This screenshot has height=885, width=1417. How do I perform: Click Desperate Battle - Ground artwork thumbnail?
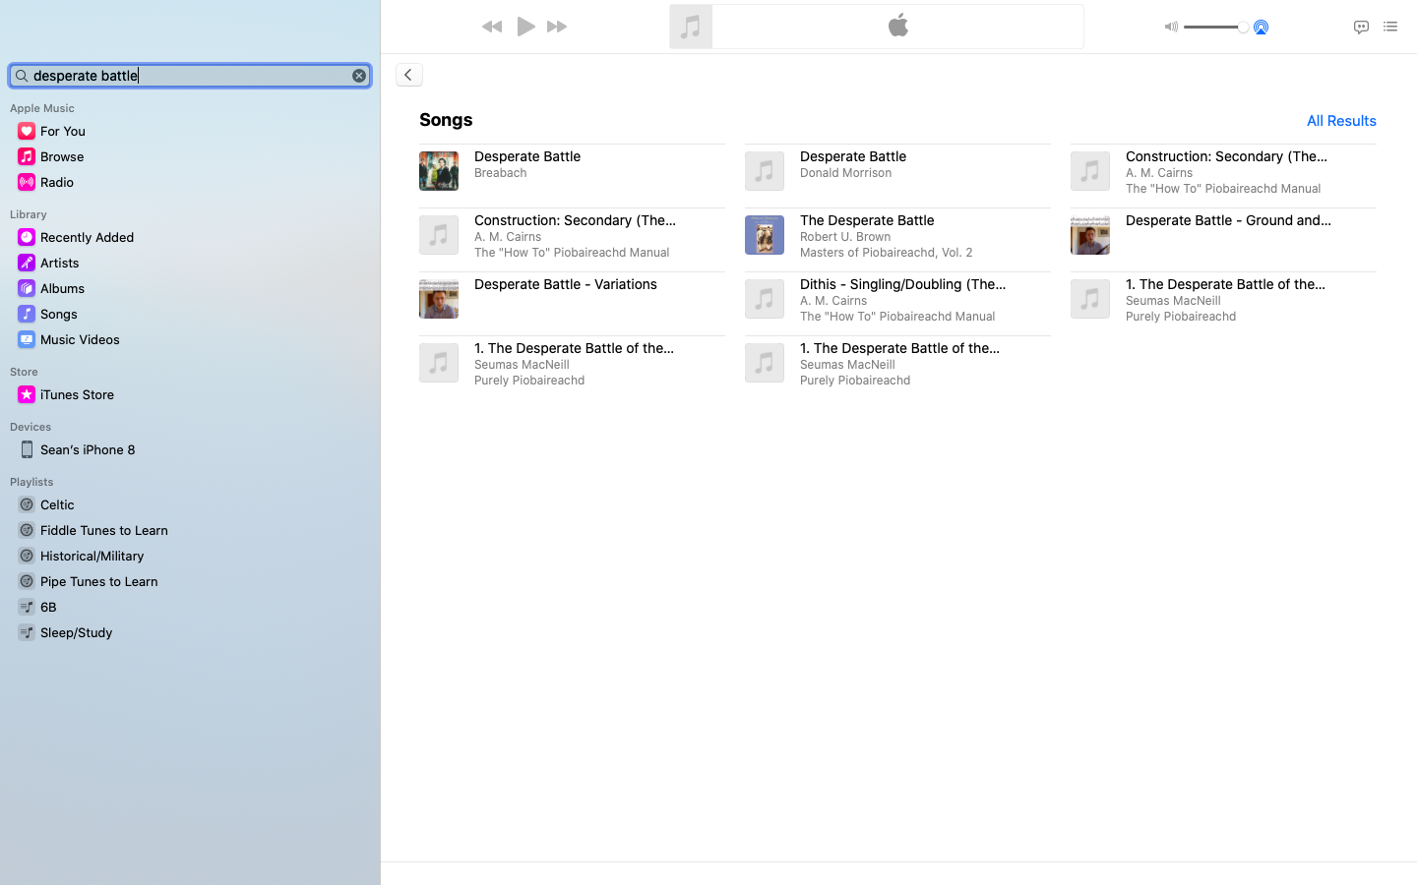[1090, 235]
